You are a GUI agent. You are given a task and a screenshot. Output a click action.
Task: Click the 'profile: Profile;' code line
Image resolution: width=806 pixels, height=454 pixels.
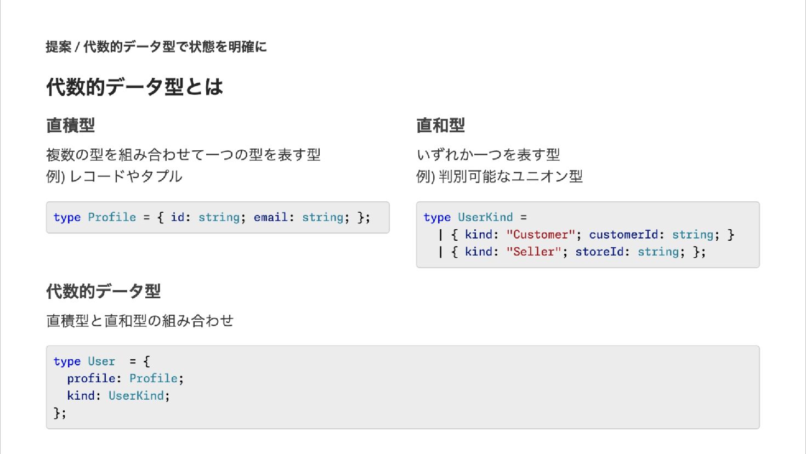pyautogui.click(x=125, y=378)
